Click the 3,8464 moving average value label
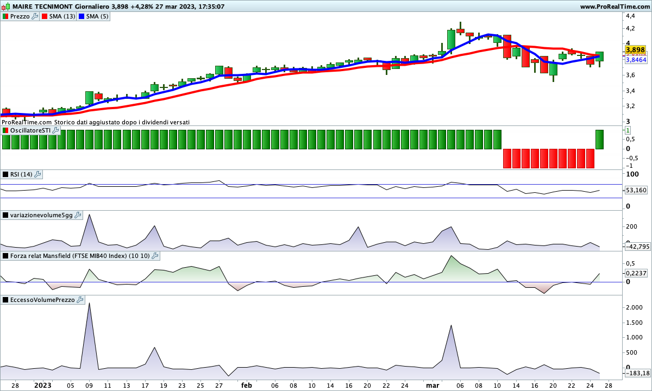 (x=636, y=60)
